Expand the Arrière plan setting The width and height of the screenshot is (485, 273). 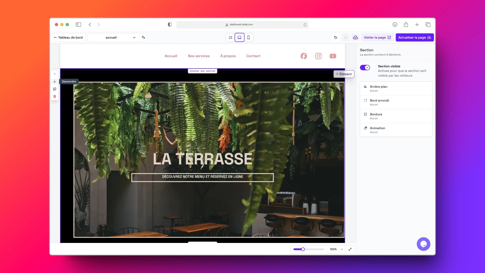pyautogui.click(x=396, y=88)
